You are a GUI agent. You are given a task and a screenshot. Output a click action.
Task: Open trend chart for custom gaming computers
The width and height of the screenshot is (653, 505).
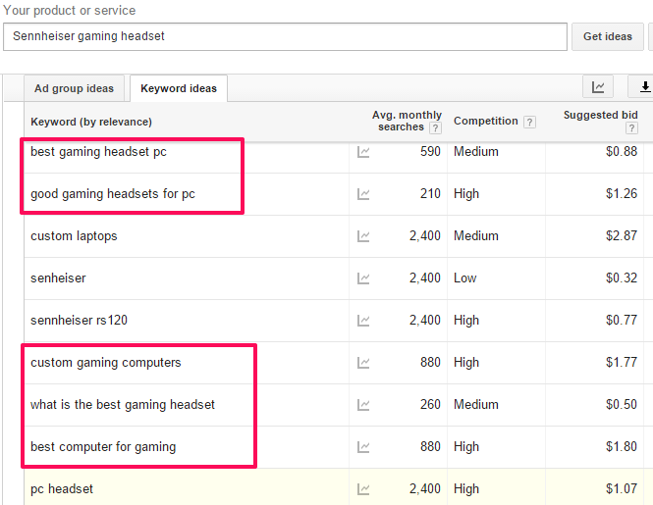[x=363, y=363]
